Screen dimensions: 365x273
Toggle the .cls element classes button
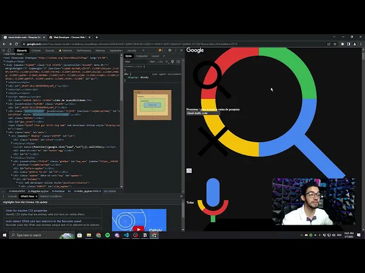(x=160, y=61)
